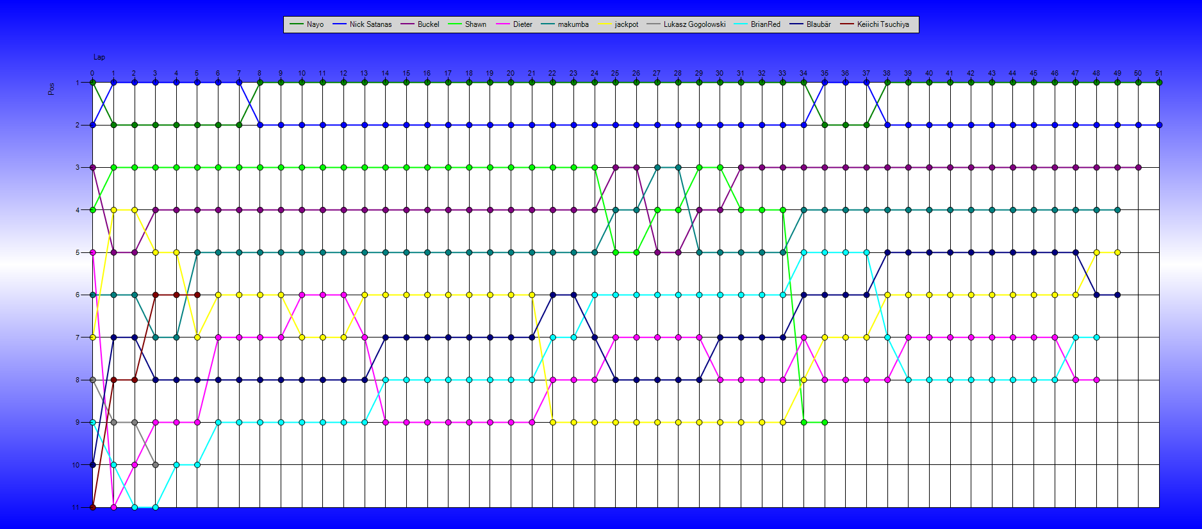Click Shawn's last marker at lap 35
Screen dimensions: 1202x529
point(825,422)
